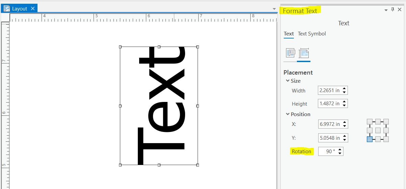Click the "Placement" section heading
This screenshot has height=189, width=406.
coord(298,73)
